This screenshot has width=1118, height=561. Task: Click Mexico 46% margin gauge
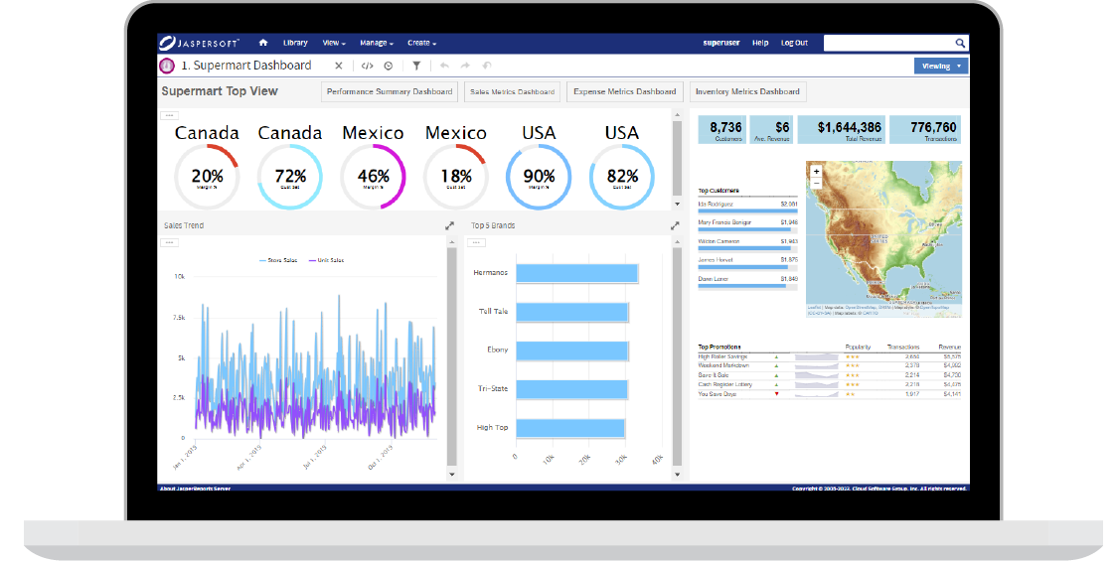click(373, 177)
